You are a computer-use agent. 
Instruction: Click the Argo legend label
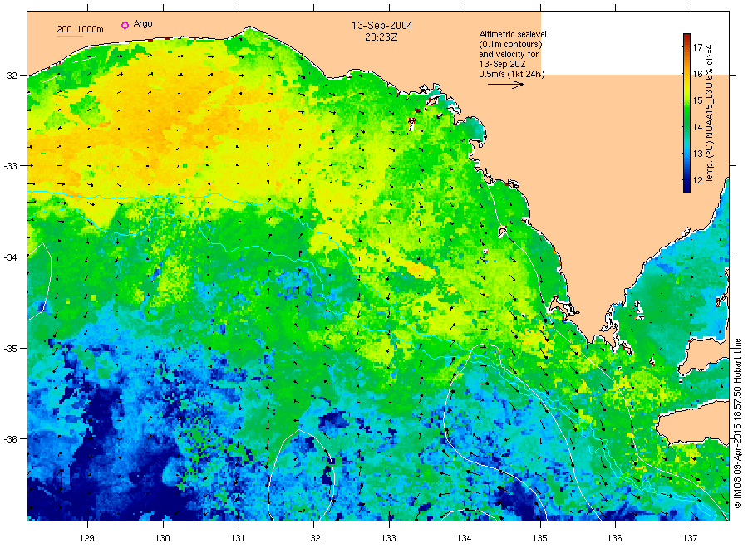pyautogui.click(x=143, y=24)
